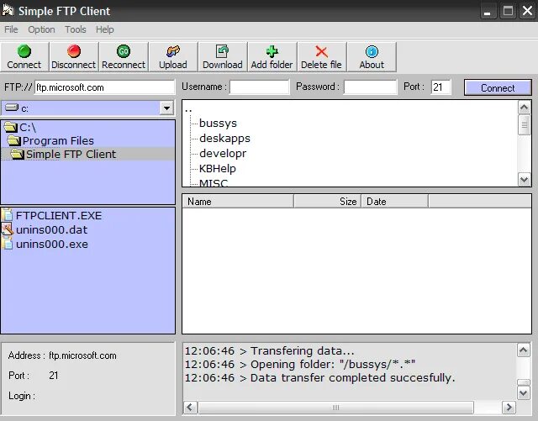538x421 pixels.
Task: Click the Username input field
Action: [260, 87]
